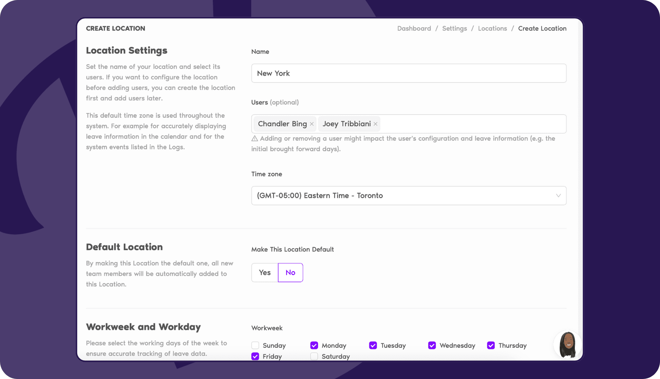The image size is (660, 379).
Task: Check the Saturday workweek checkbox
Action: pyautogui.click(x=314, y=356)
